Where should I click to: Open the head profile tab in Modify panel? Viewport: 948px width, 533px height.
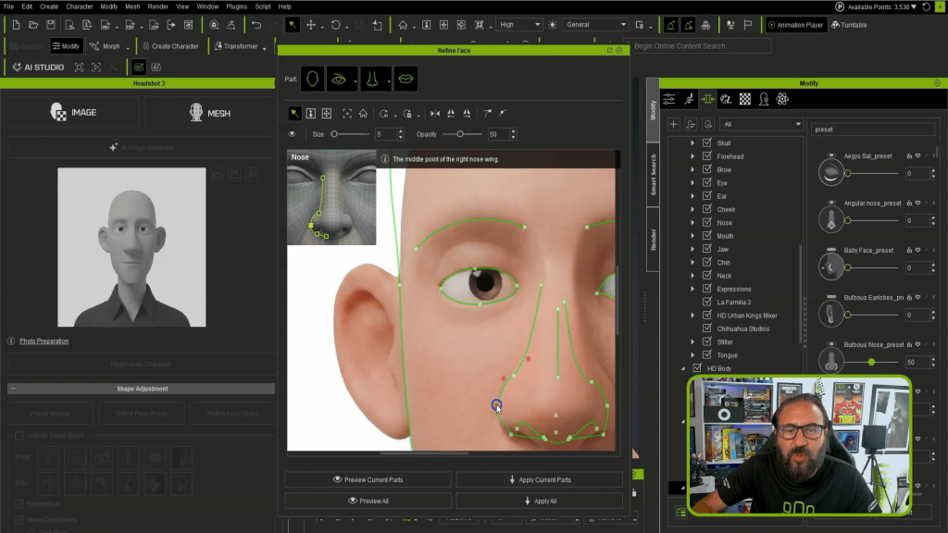[x=764, y=99]
